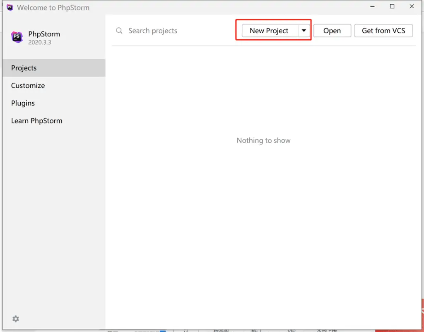424x332 pixels.
Task: Switch to the Customize tab
Action: coord(28,86)
